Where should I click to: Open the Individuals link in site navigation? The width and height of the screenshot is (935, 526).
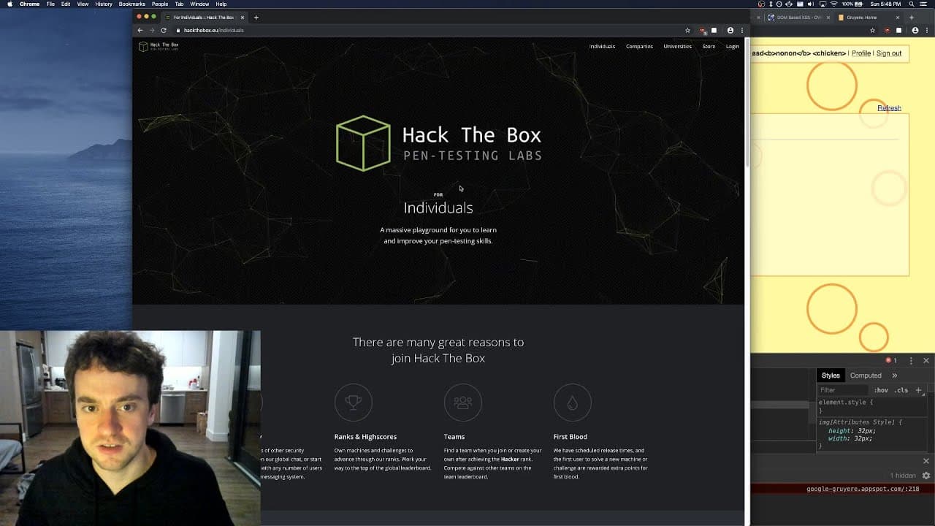click(602, 46)
